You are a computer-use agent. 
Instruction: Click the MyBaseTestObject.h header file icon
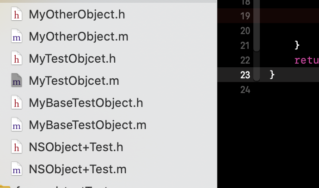click(x=17, y=103)
